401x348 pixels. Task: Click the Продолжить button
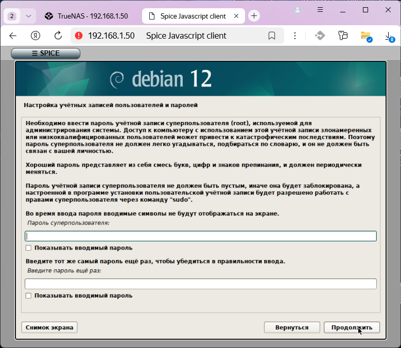[352, 327]
